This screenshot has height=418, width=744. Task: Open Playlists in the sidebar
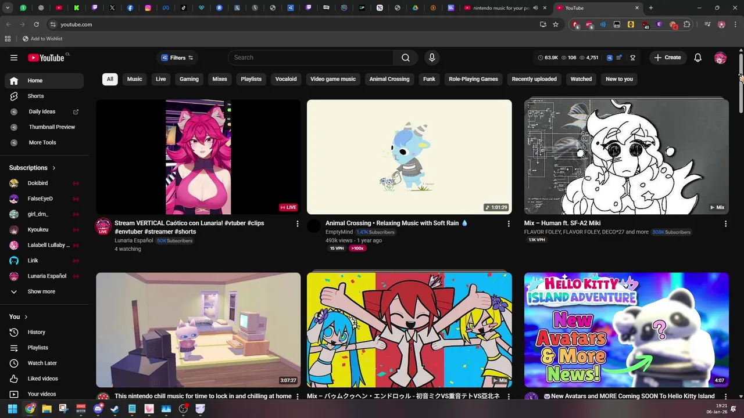[x=44, y=348]
